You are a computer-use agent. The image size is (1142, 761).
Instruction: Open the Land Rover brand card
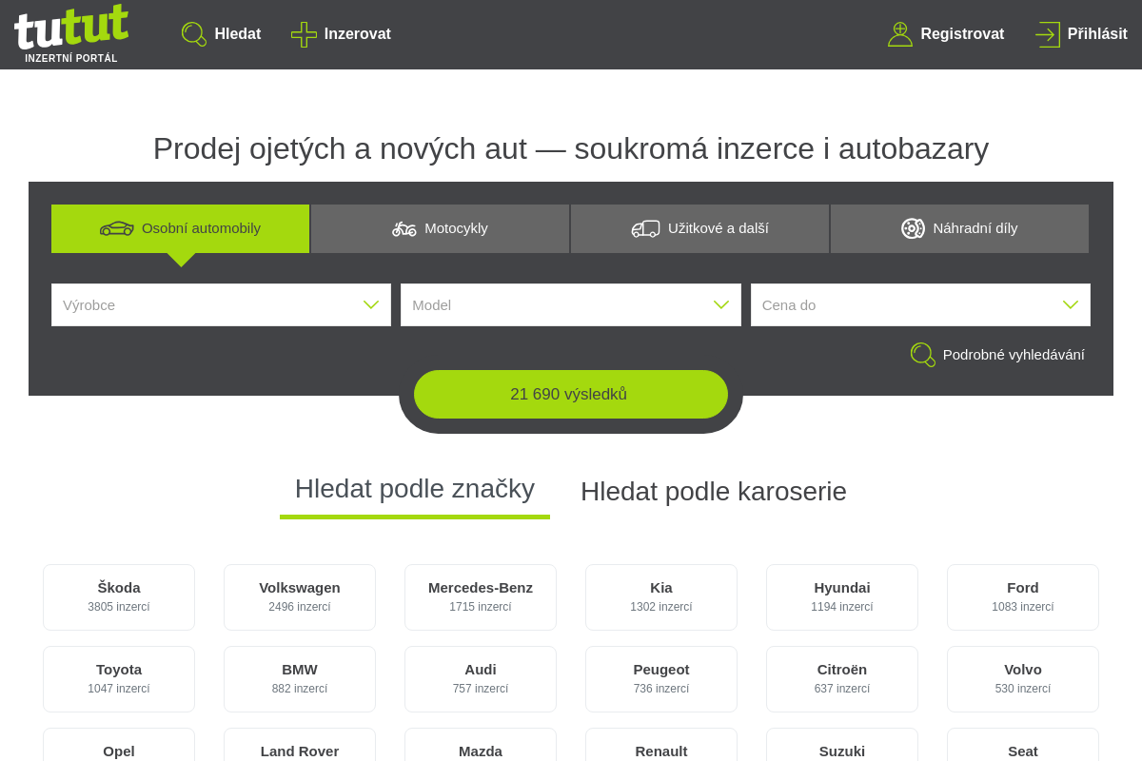coord(300,745)
